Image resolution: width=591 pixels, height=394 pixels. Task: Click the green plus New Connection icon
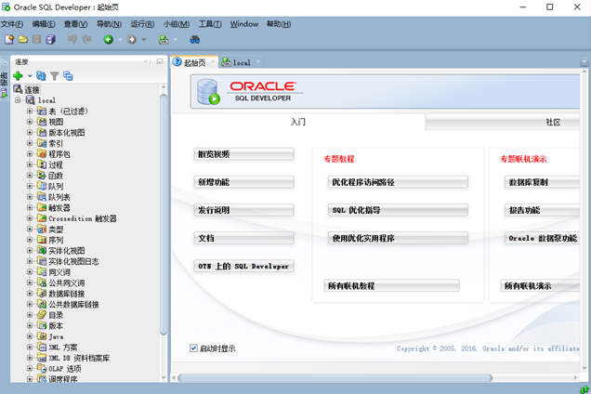point(18,76)
